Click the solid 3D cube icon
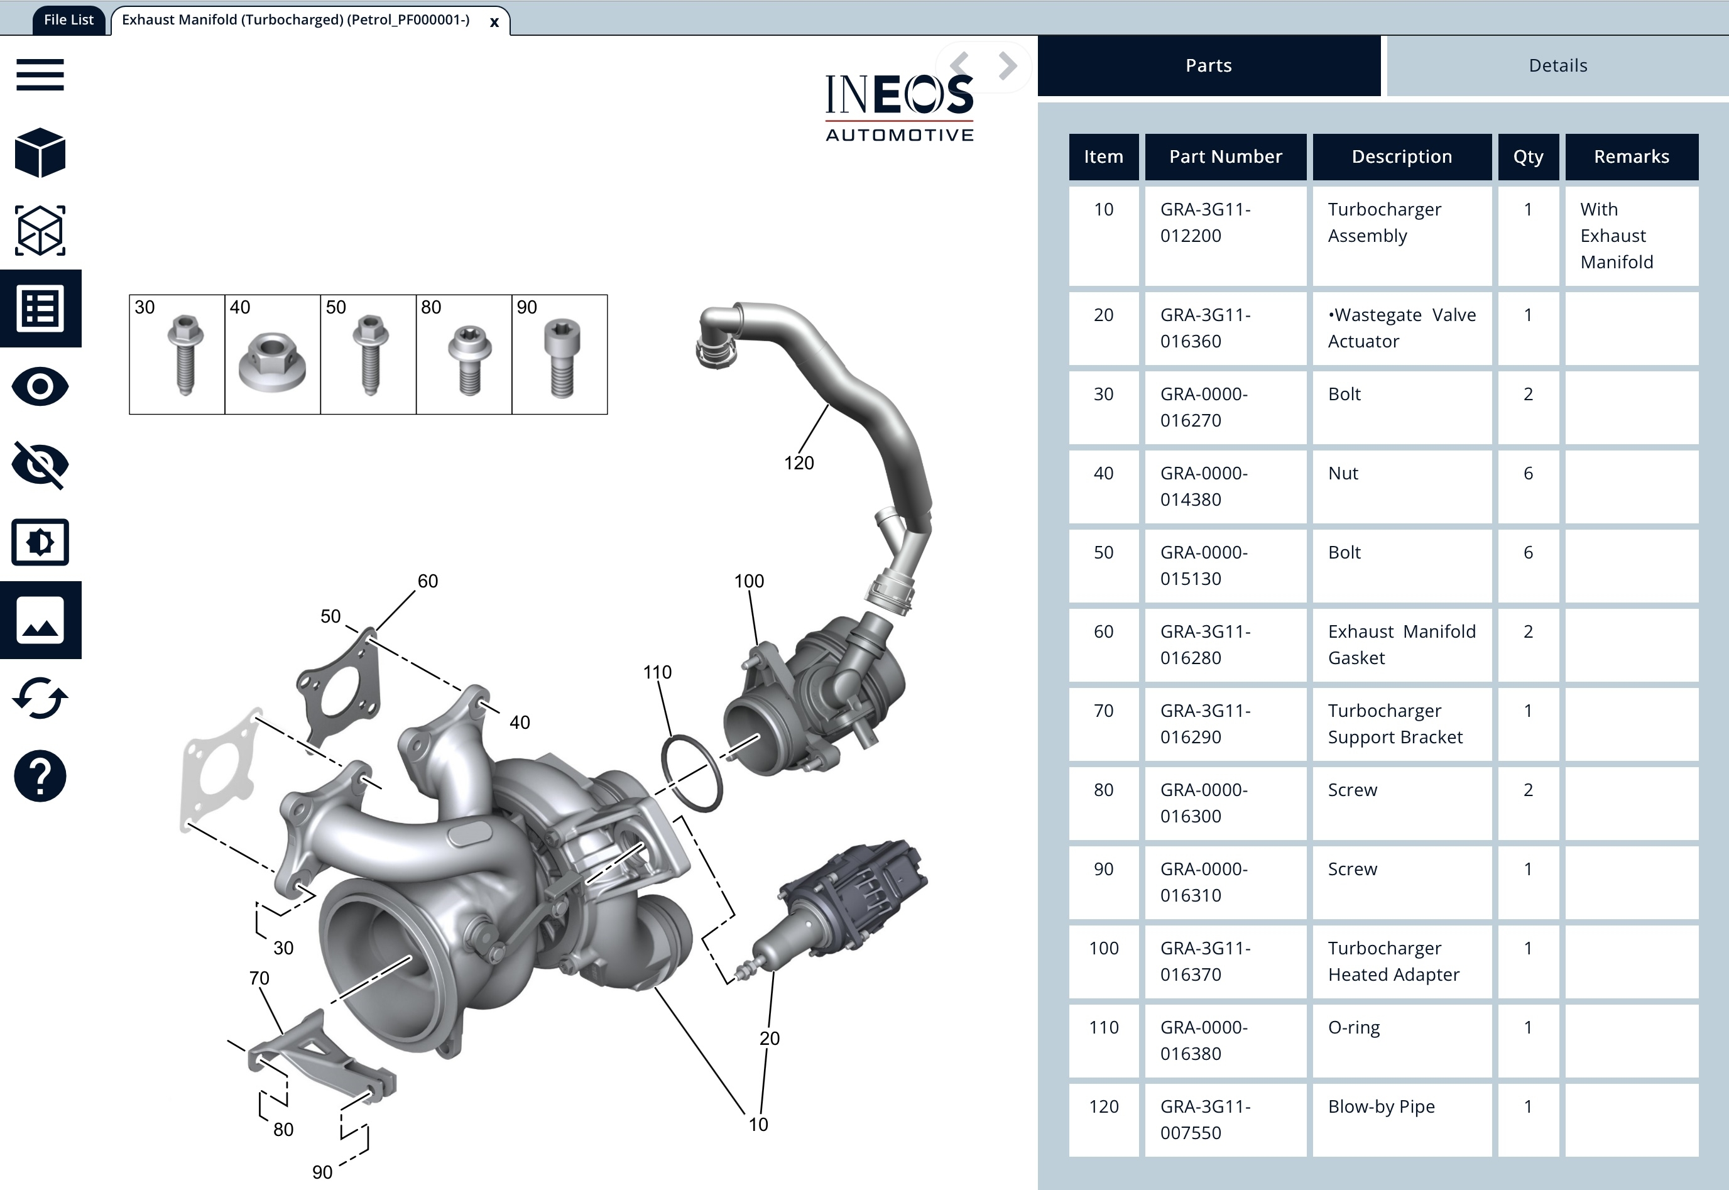The height and width of the screenshot is (1190, 1729). tap(40, 153)
